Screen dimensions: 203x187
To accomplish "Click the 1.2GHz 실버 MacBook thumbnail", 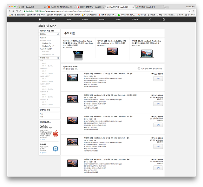I will pos(73,163).
